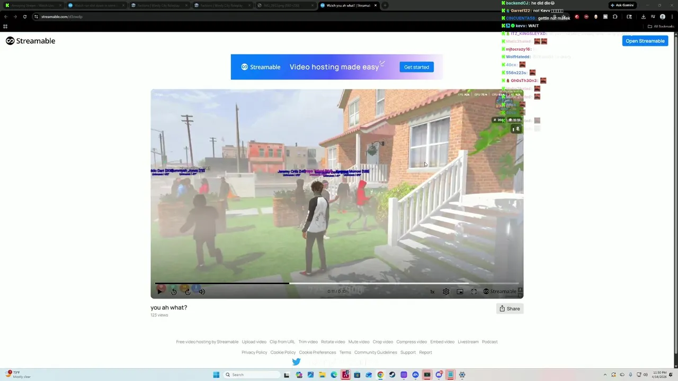This screenshot has height=381, width=678.
Task: Open Discord from taskbar
Action: [439, 375]
